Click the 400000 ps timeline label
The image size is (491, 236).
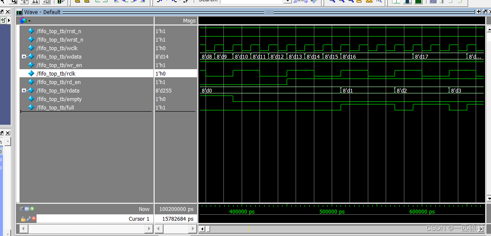[x=242, y=211]
